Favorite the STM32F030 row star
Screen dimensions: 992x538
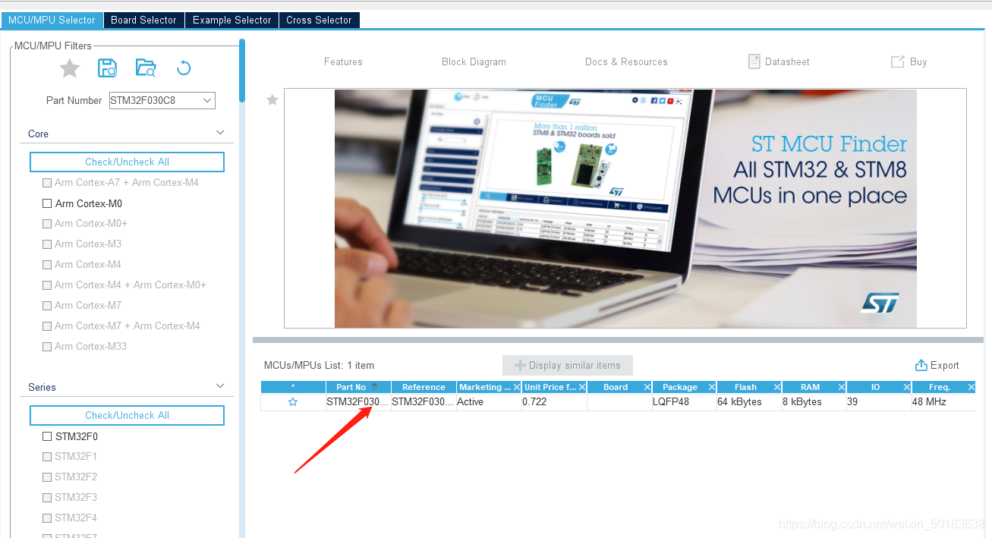(x=293, y=402)
